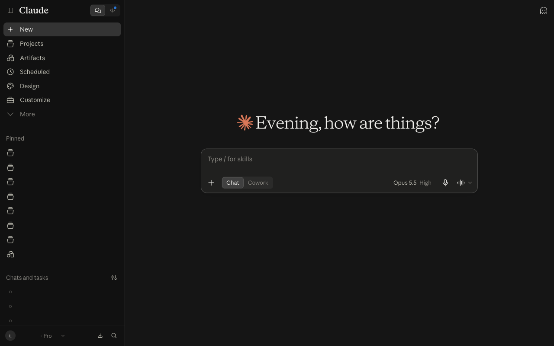554x346 pixels.
Task: Open Projects in the sidebar
Action: pos(62,44)
